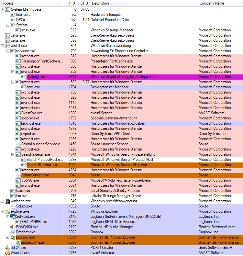Click the Soluto.exe power icon

point(13,206)
